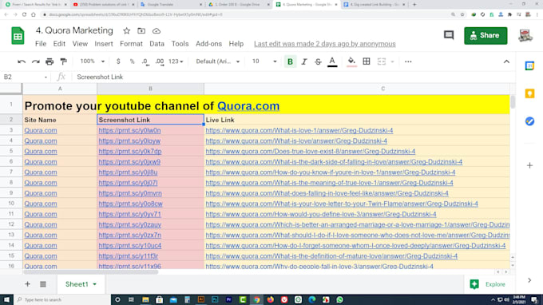
Task: Toggle Italic formatting
Action: point(304,61)
